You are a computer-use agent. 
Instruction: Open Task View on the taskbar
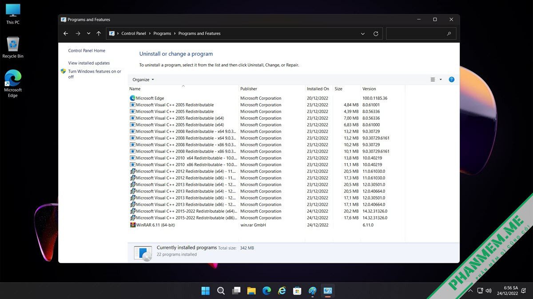236,291
